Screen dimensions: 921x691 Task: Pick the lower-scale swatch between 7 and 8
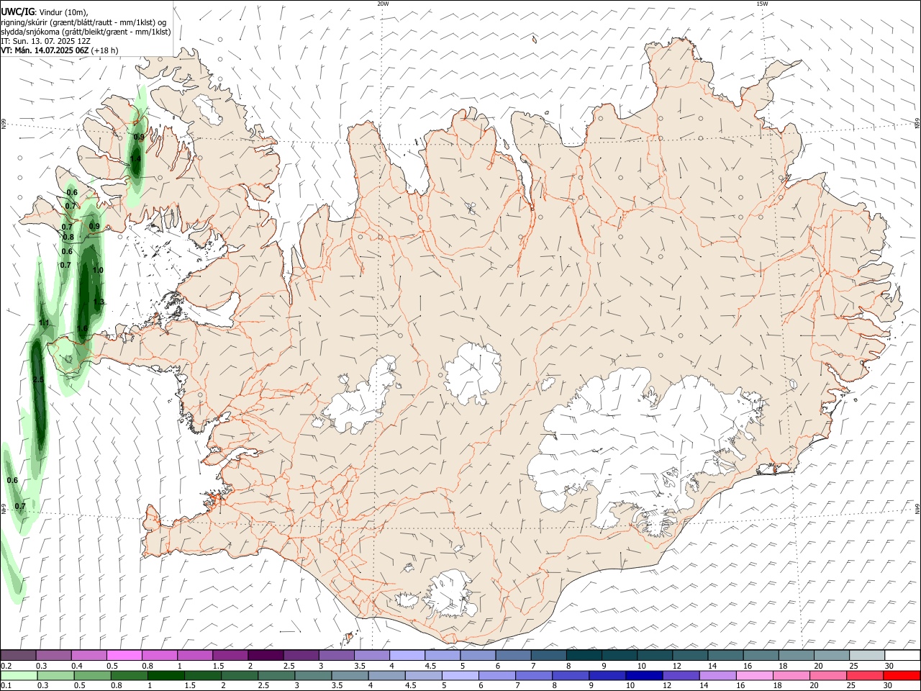[x=533, y=675]
